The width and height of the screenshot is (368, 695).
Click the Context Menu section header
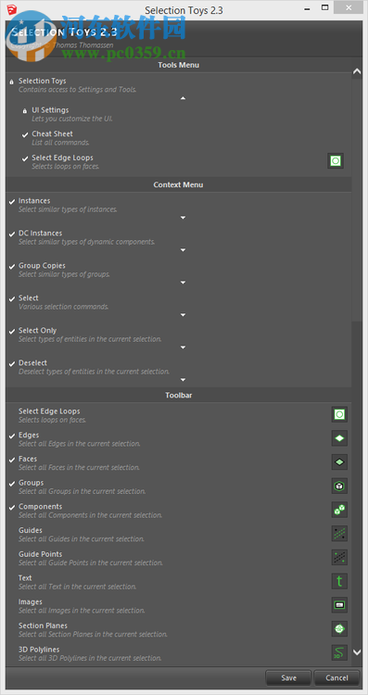click(x=178, y=184)
